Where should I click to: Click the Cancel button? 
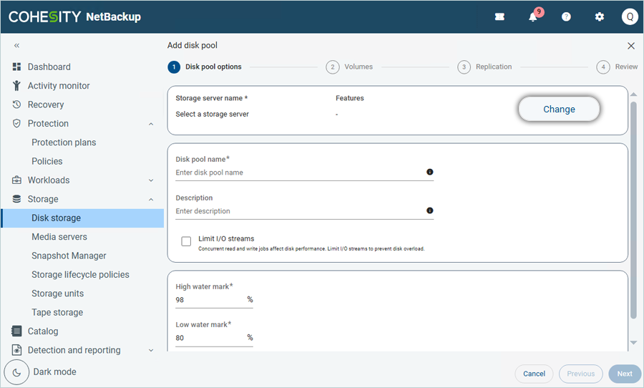(534, 374)
